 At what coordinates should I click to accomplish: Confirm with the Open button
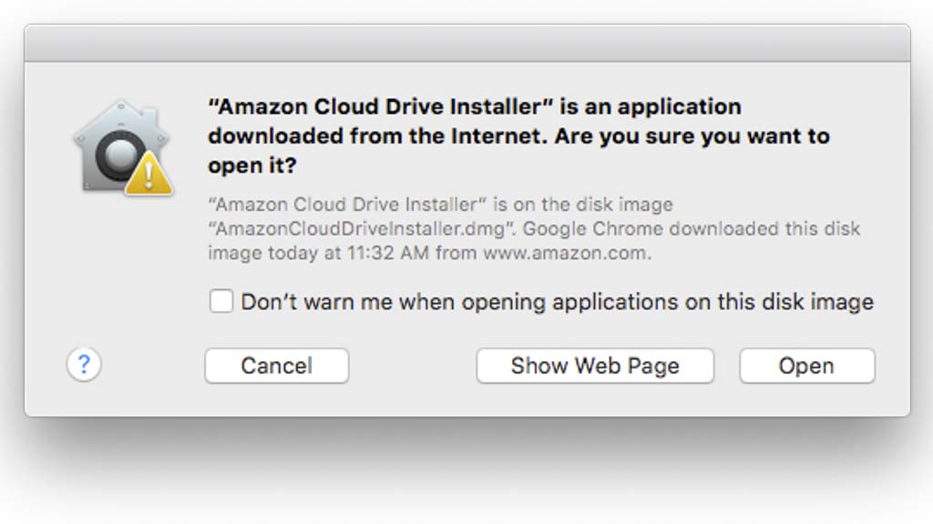click(x=806, y=366)
